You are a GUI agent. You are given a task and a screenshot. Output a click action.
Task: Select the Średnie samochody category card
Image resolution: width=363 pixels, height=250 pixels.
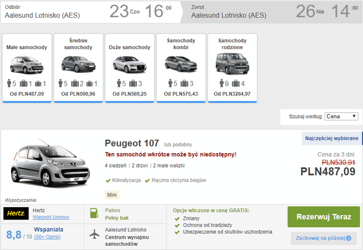point(78,68)
